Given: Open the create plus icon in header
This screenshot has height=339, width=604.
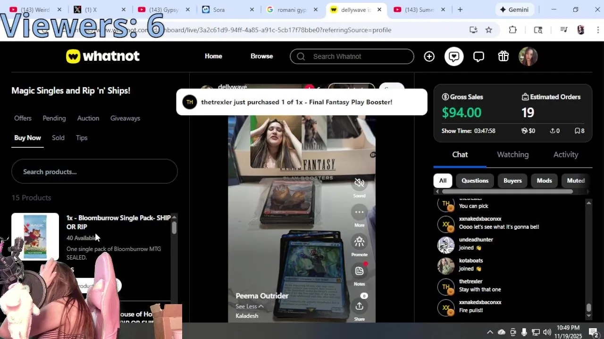Looking at the screenshot, I should click(x=429, y=56).
